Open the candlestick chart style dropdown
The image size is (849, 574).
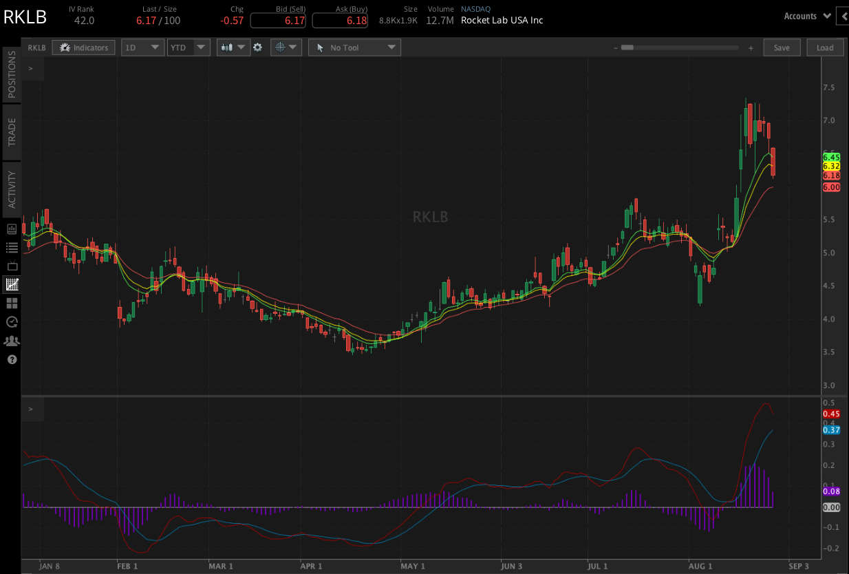[x=233, y=47]
